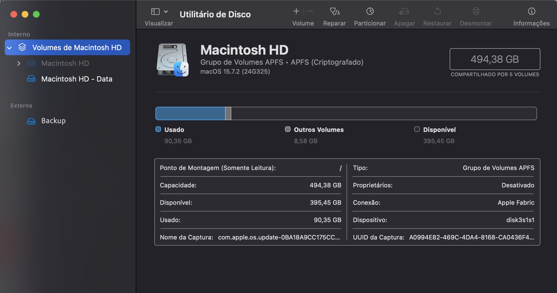Open the Visualizar view dropdown
Viewport: 557px width, 293px height.
click(x=166, y=12)
